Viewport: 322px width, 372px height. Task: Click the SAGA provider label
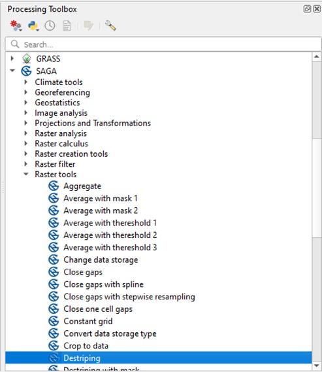(46, 71)
